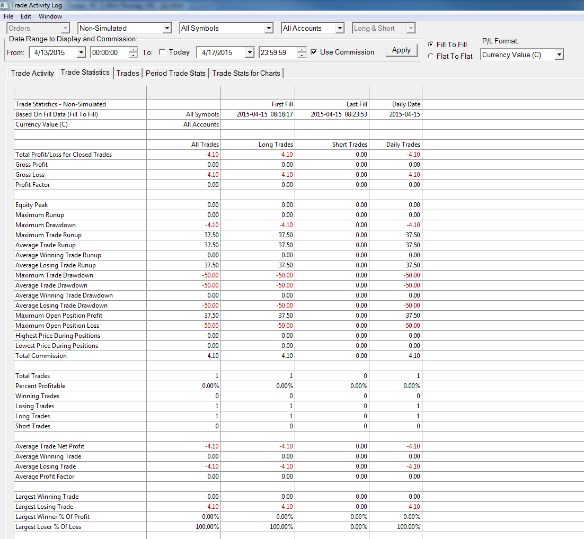Click the All Trades column header
584x539 pixels.
(205, 145)
